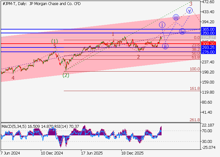Click the 198.20 price axis label
This screenshot has width=220, height=157.
[208, 72]
